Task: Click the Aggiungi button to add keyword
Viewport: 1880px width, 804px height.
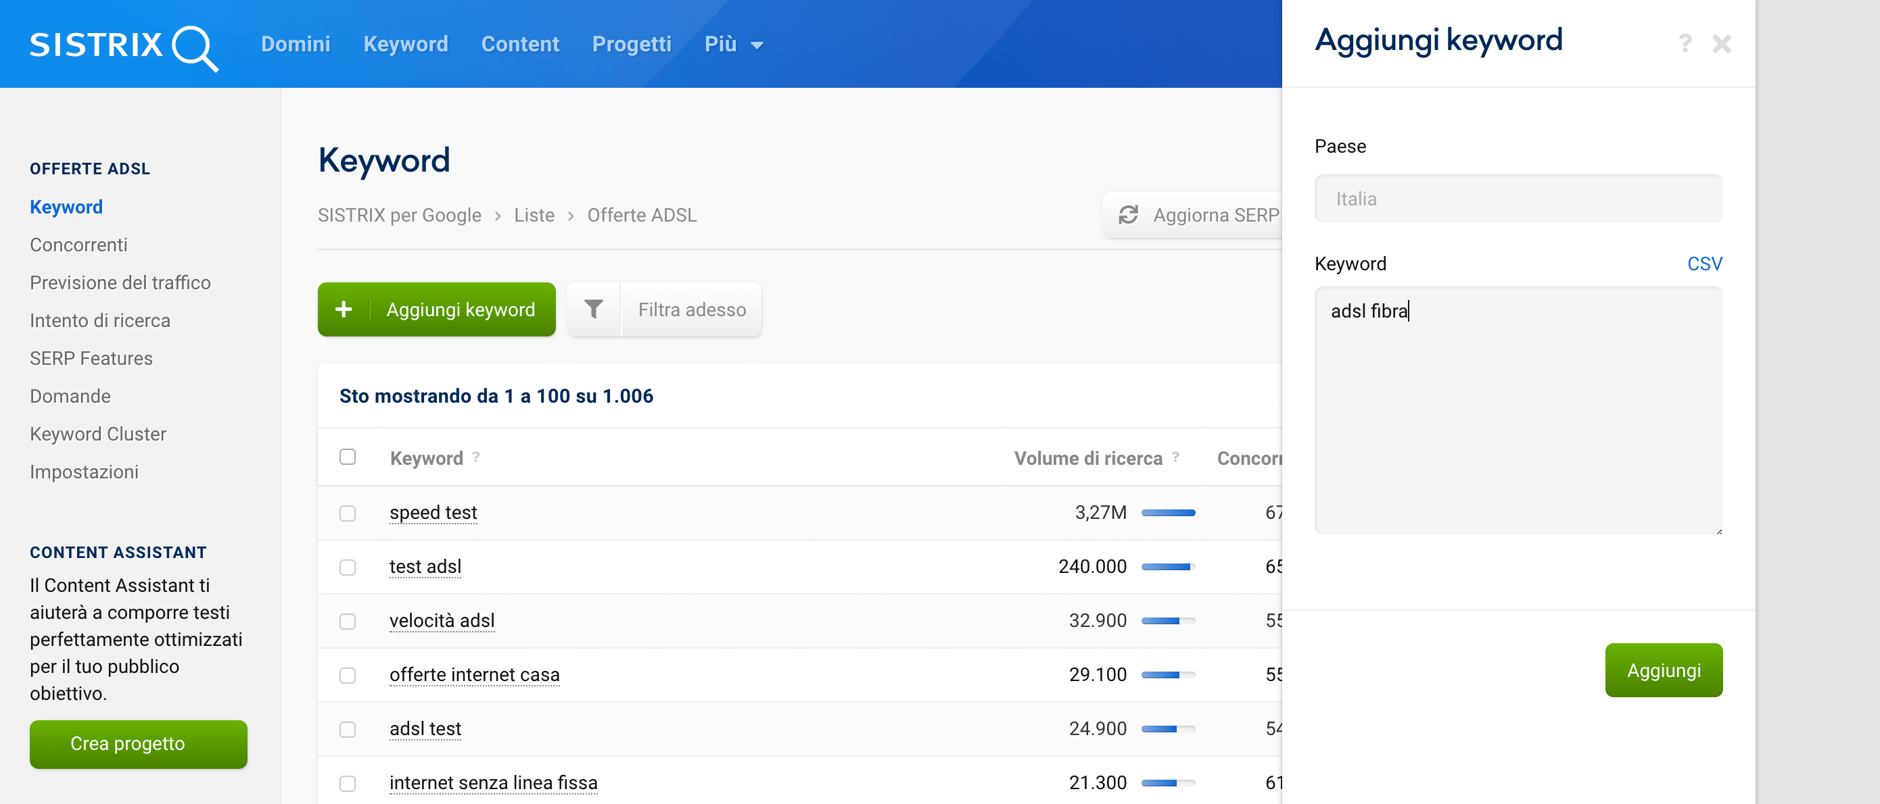Action: (x=1664, y=670)
